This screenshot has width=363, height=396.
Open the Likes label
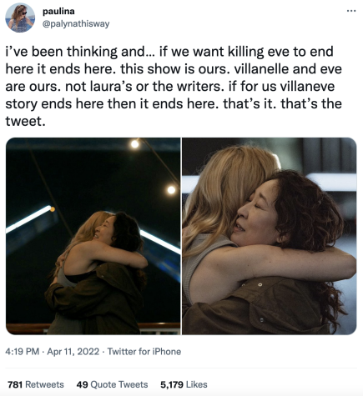pos(197,384)
